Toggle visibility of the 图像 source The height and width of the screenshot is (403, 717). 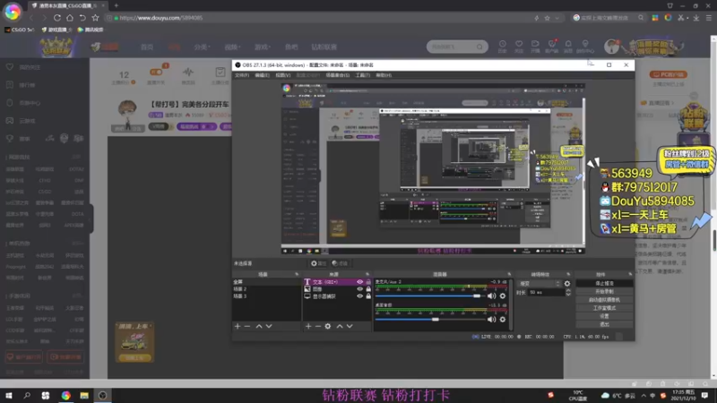point(360,289)
